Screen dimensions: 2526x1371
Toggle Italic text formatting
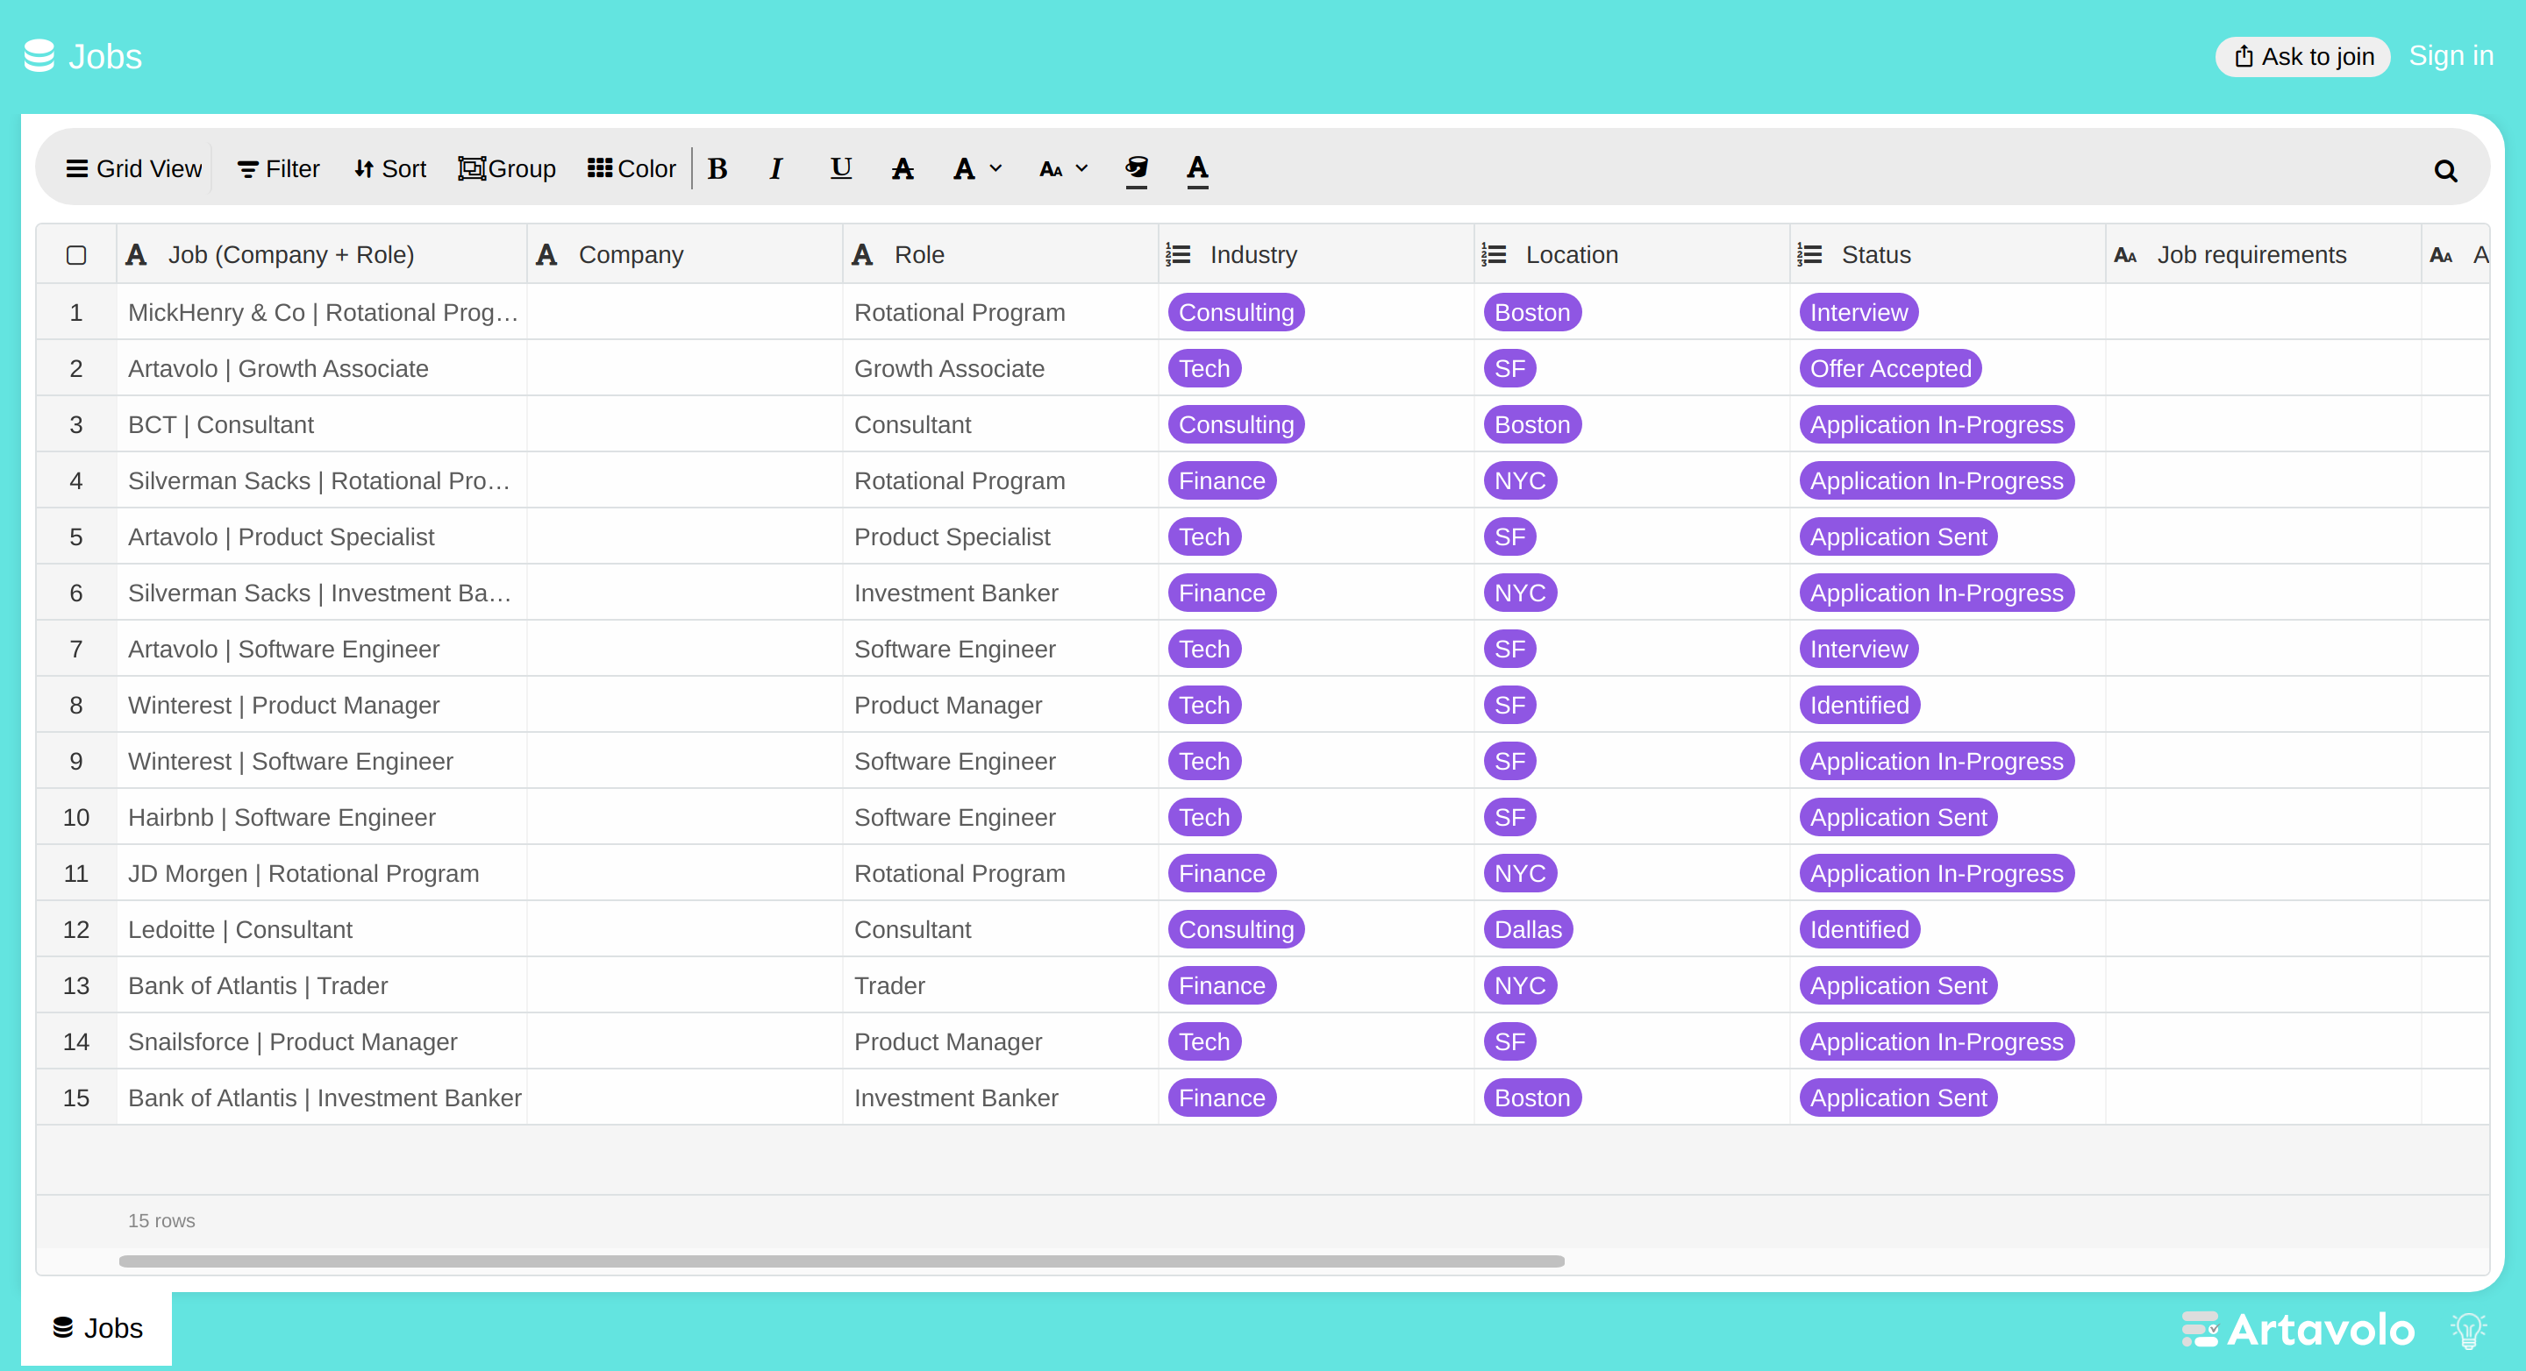pyautogui.click(x=775, y=168)
